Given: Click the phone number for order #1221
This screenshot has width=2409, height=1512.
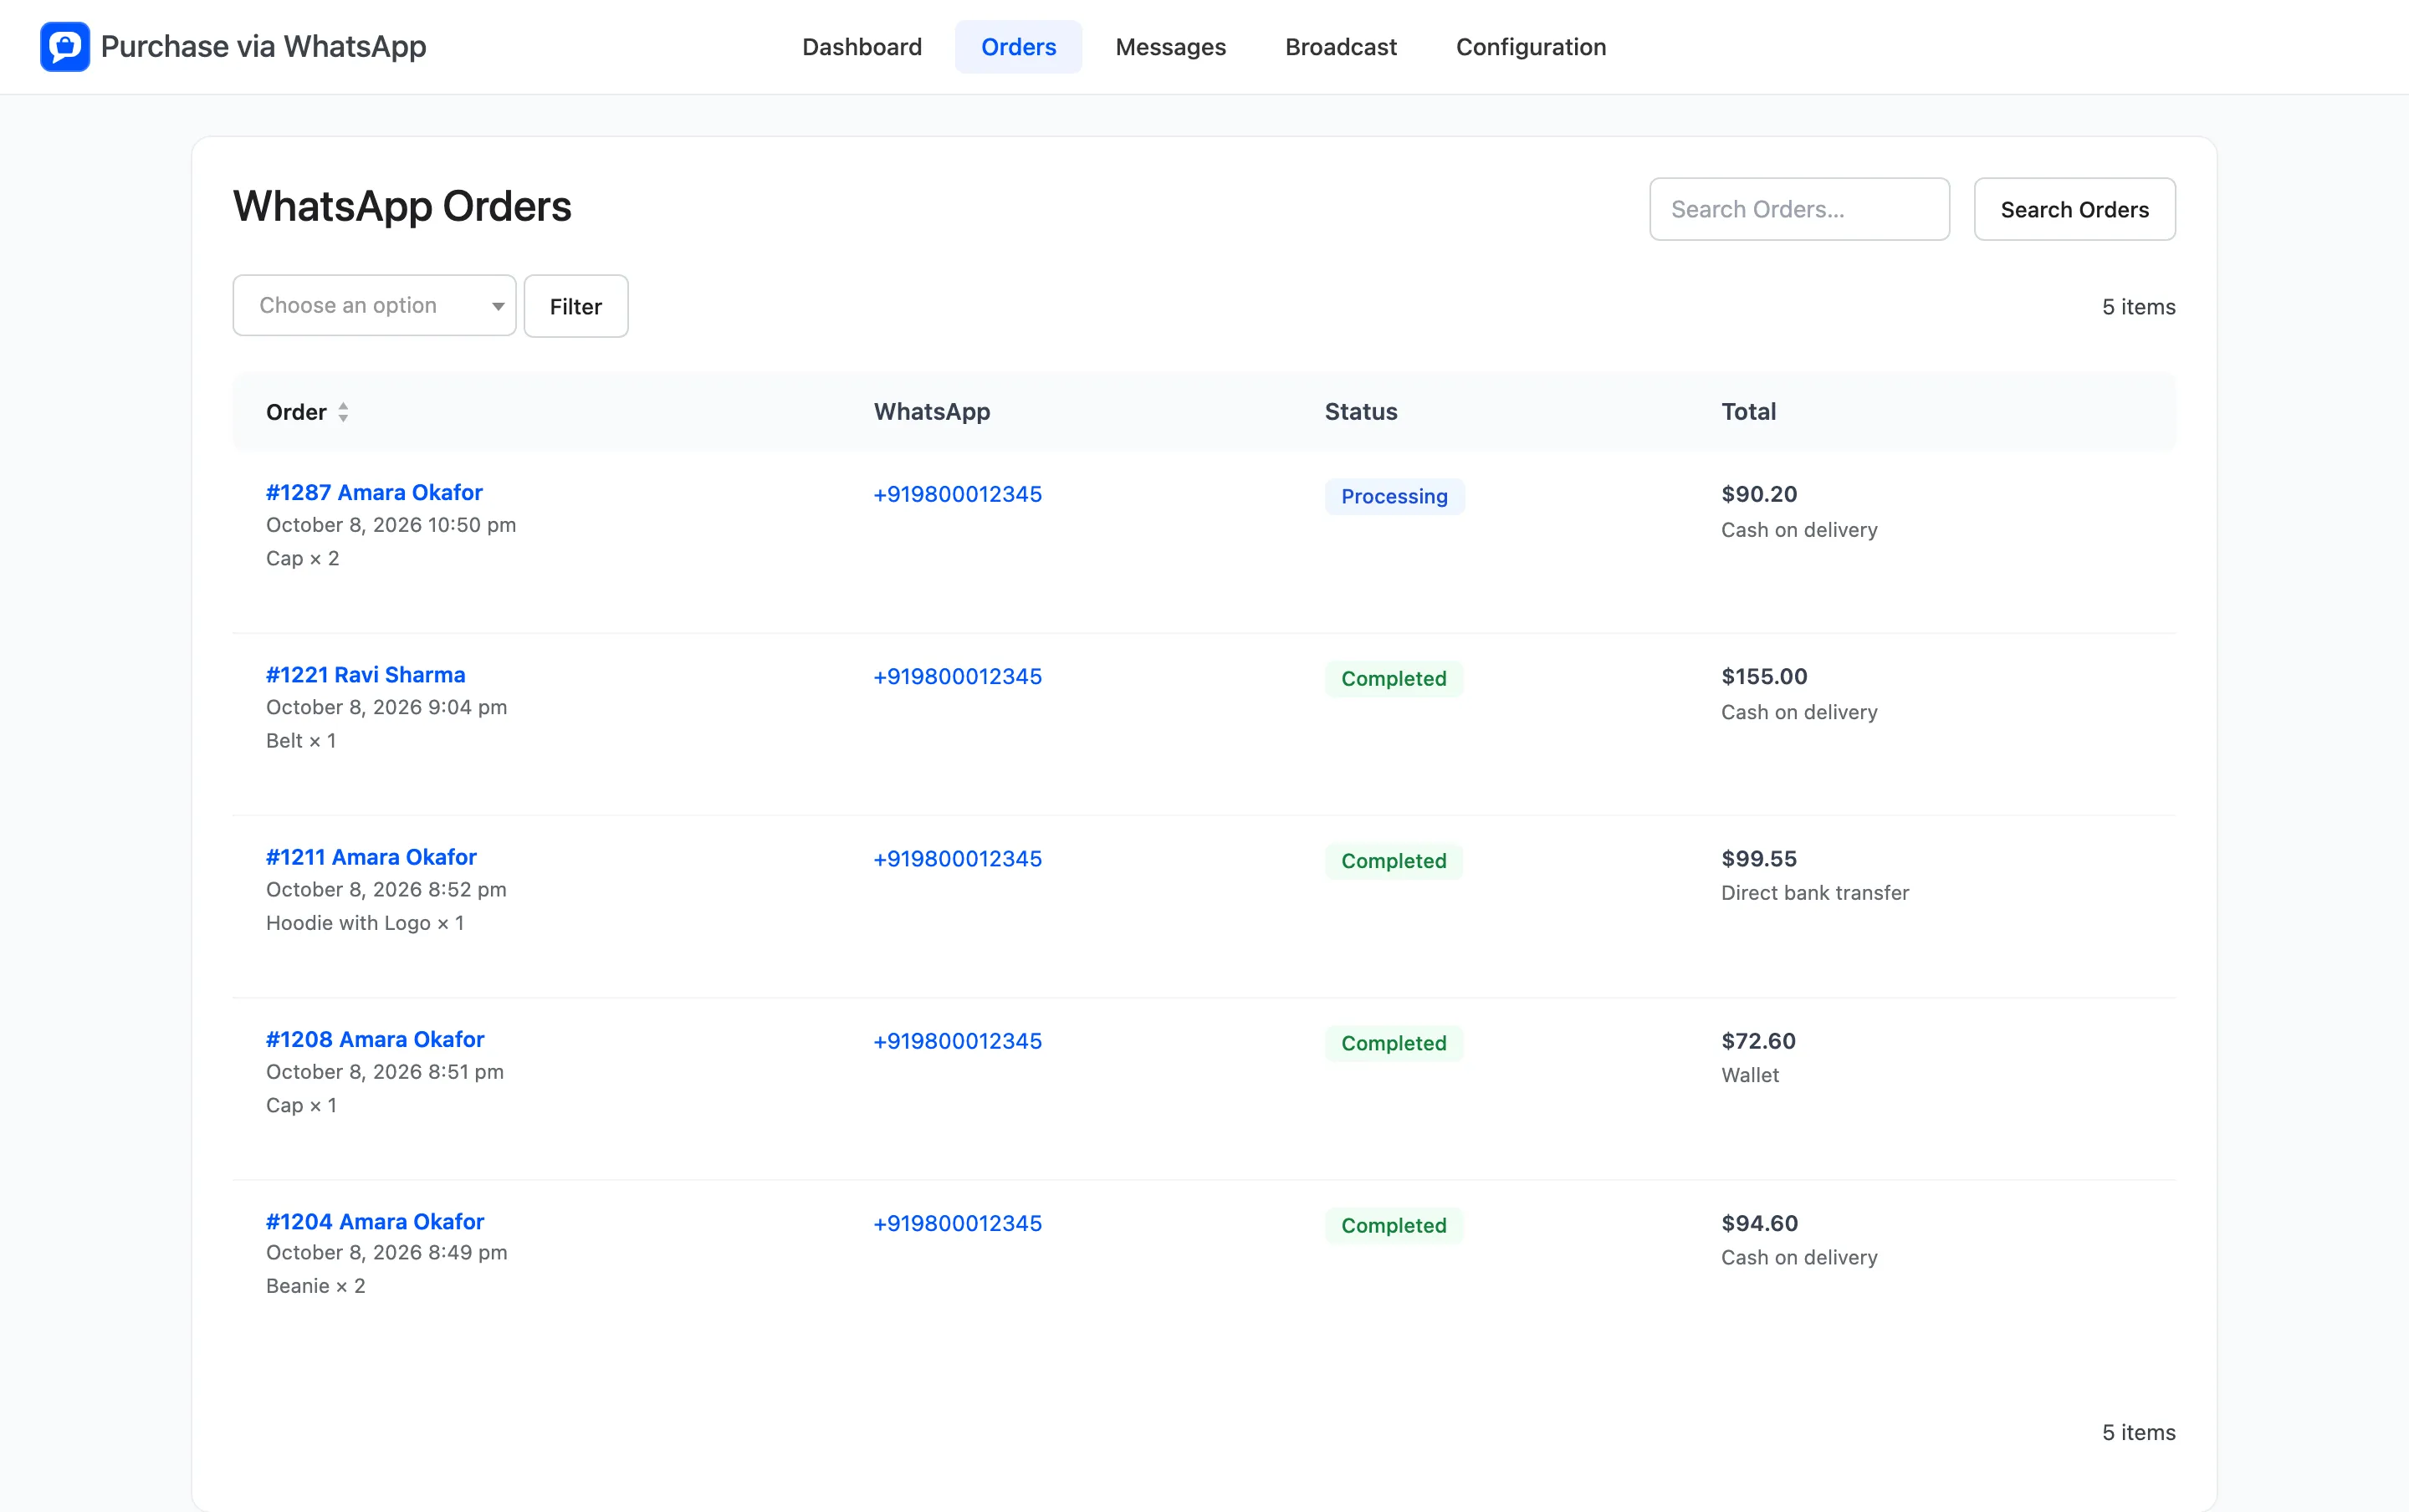Looking at the screenshot, I should (x=957, y=676).
